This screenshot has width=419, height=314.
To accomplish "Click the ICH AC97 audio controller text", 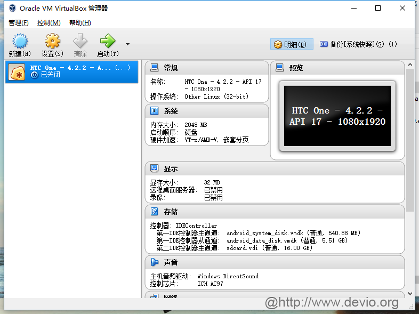I will [210, 284].
